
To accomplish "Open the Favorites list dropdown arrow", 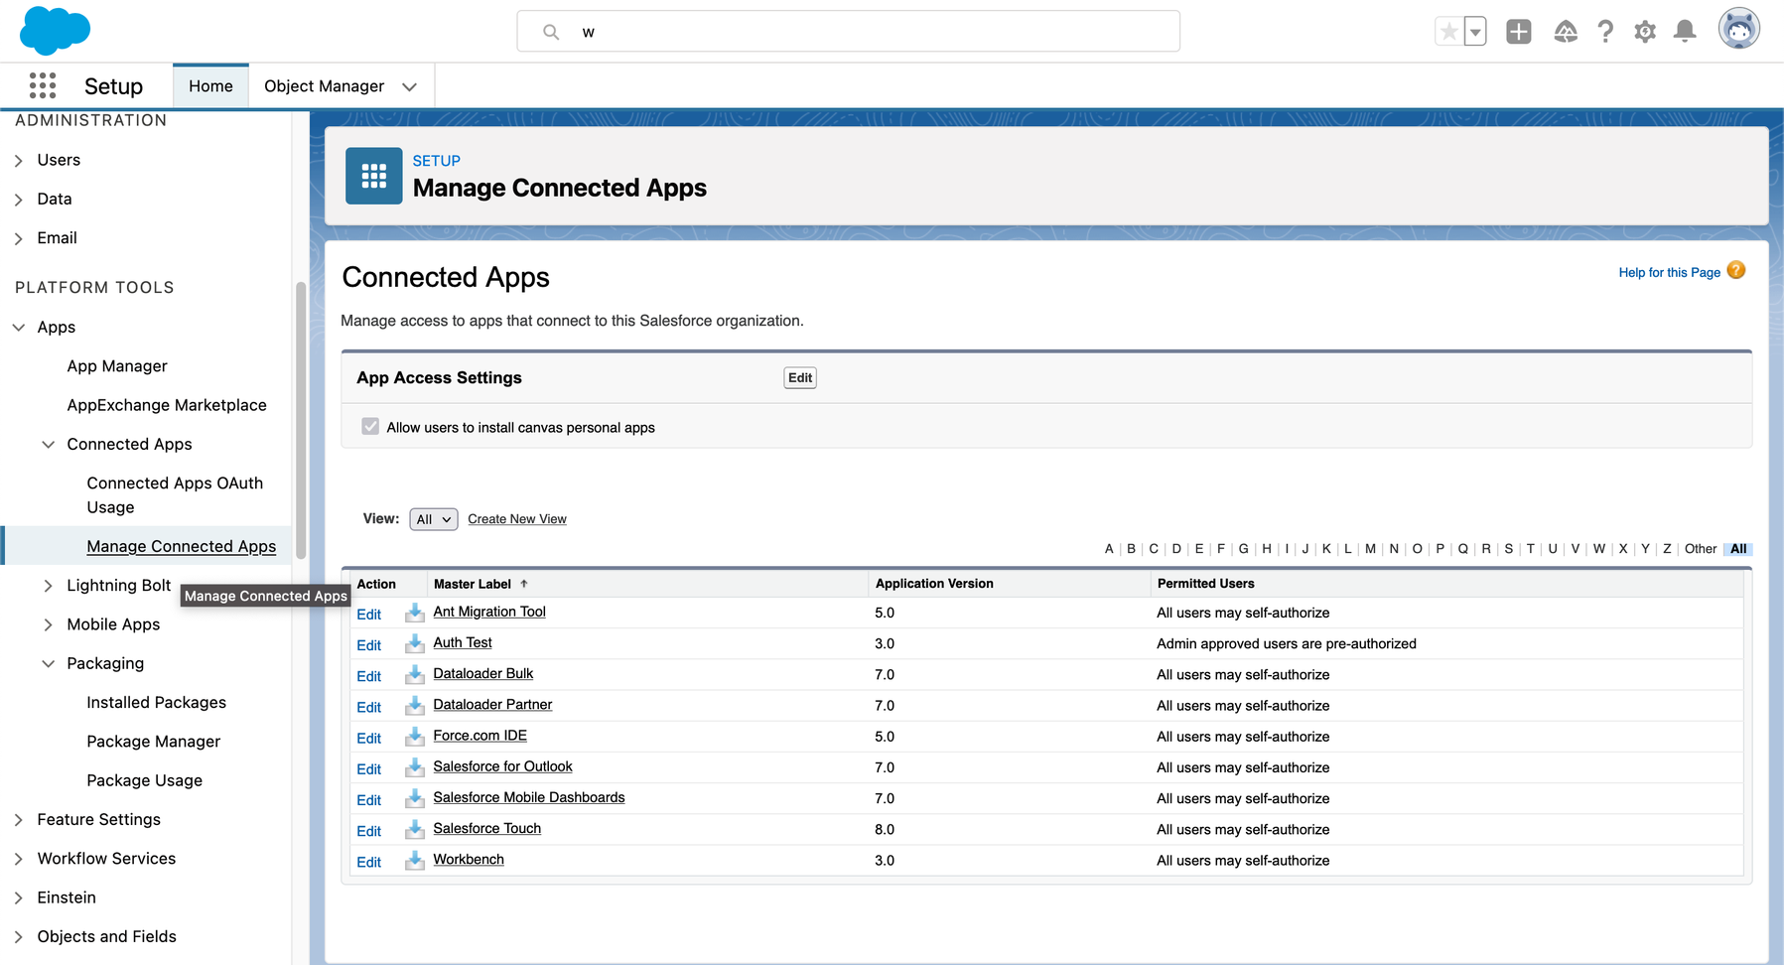I will (x=1475, y=32).
